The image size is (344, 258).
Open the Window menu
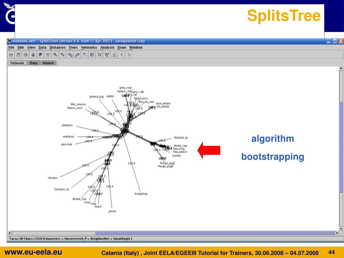point(136,47)
